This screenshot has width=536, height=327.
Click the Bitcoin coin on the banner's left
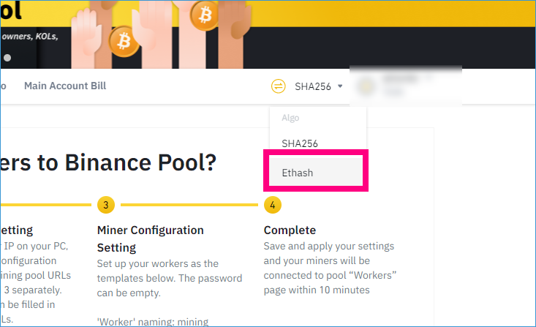(124, 42)
